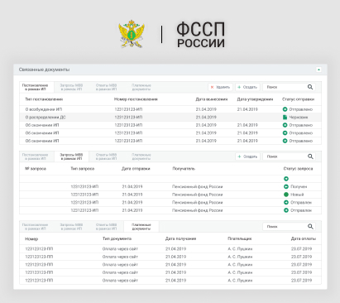This screenshot has height=303, width=340.
Task: Click the Тип постановления column header
Action: (44, 99)
